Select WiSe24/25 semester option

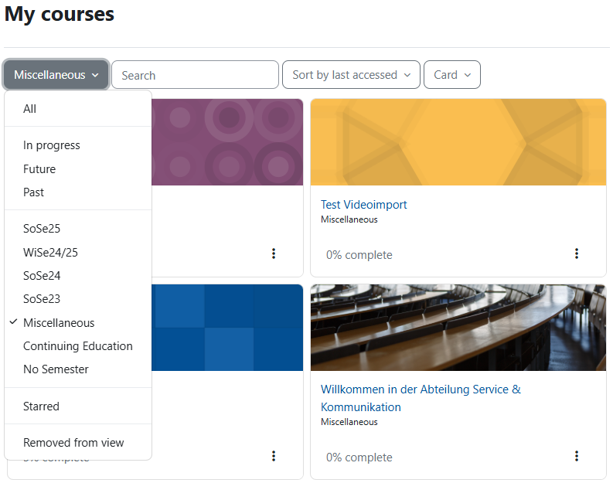point(50,252)
